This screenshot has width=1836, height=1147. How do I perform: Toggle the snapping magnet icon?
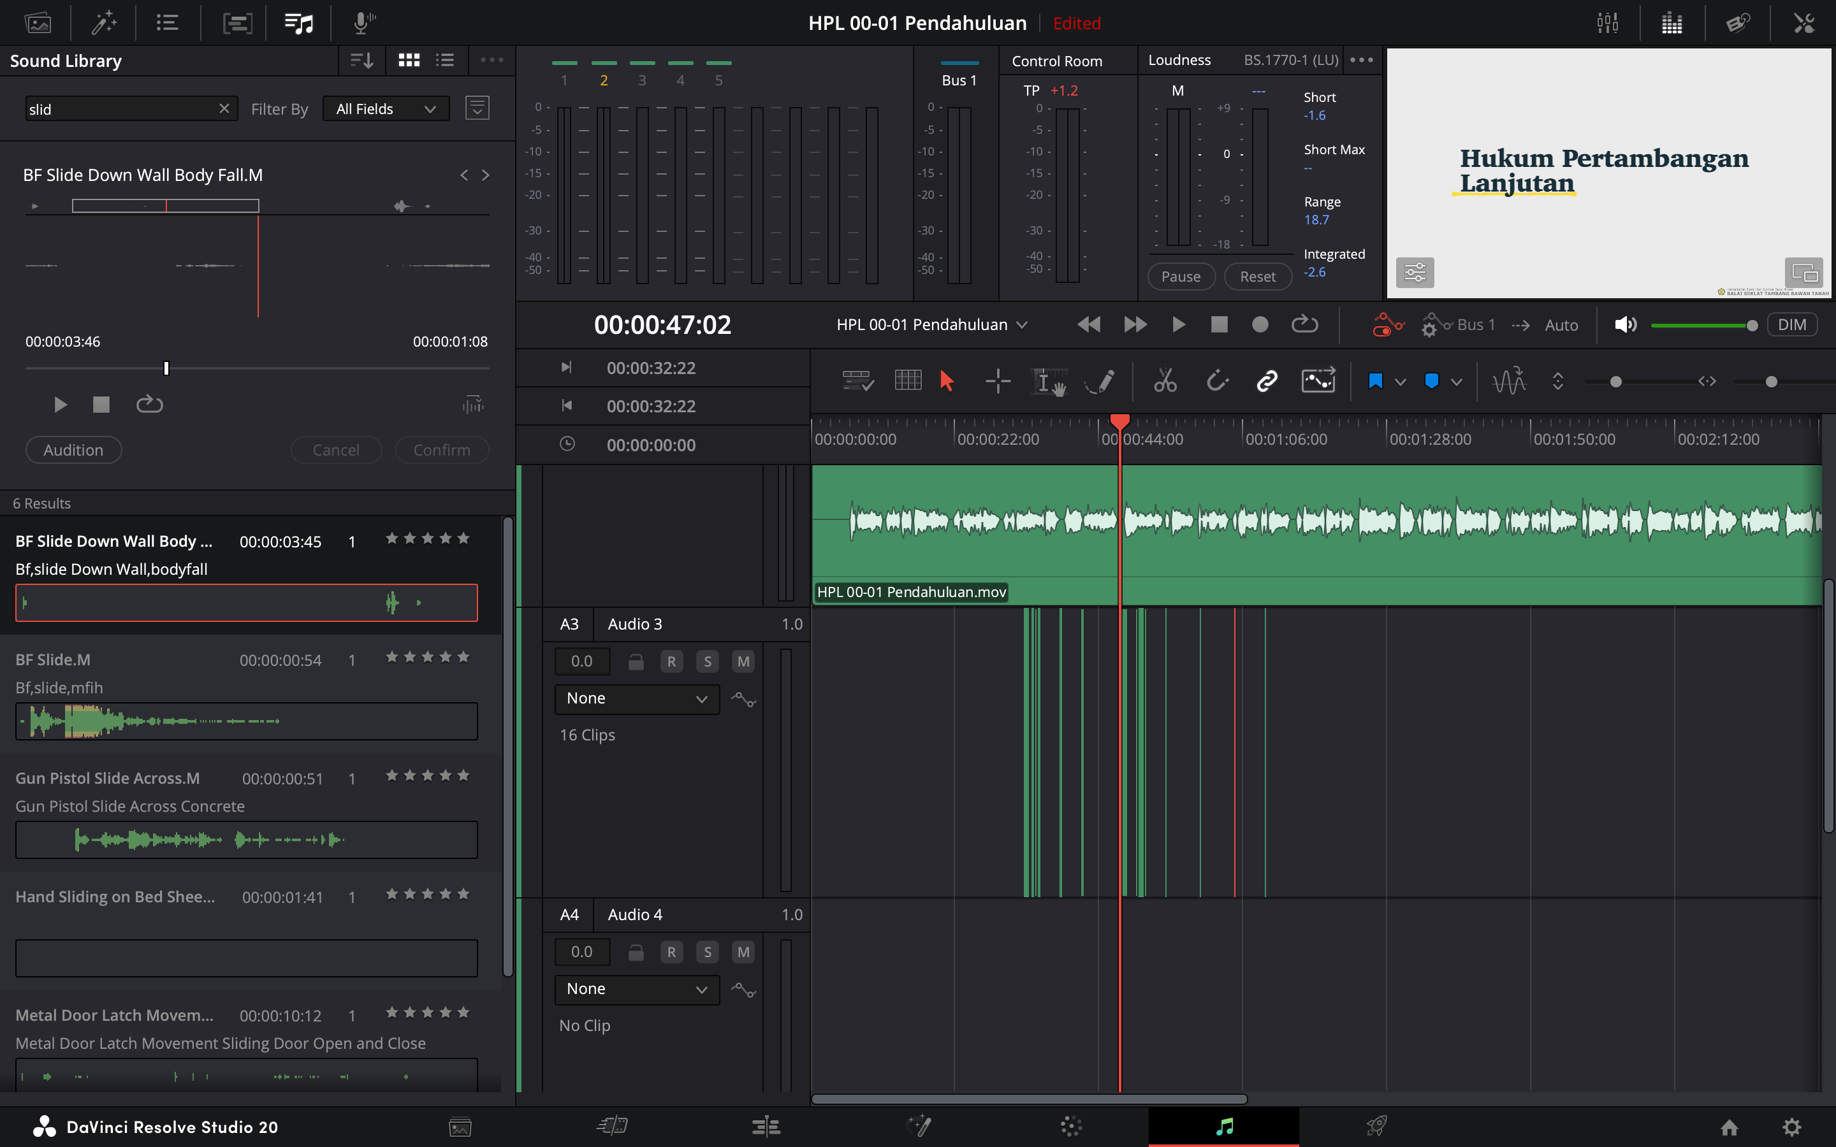[1217, 381]
